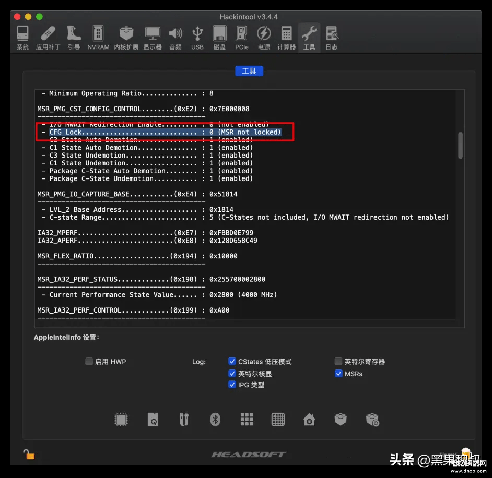This screenshot has height=478, width=492.
Task: Click the brick with clock tool icon
Action: pos(372,420)
